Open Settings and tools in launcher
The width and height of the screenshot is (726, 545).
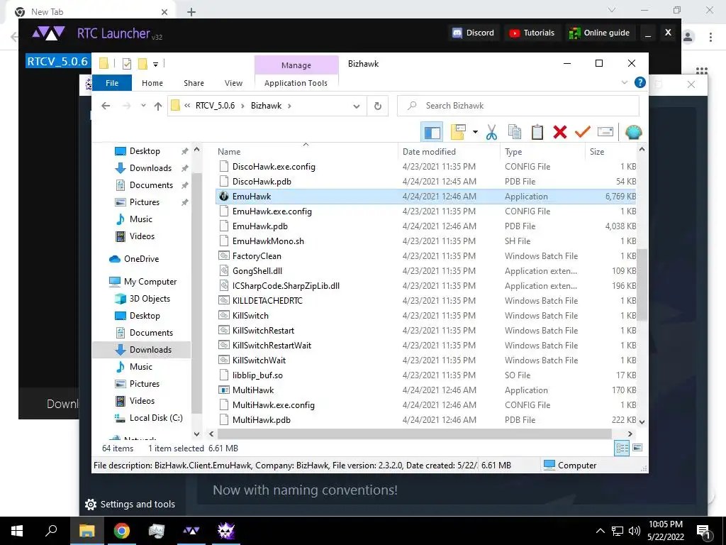click(130, 505)
